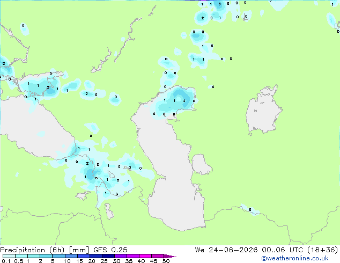
Task: Click the GFS 0.25 model label
Action: pyautogui.click(x=110, y=250)
